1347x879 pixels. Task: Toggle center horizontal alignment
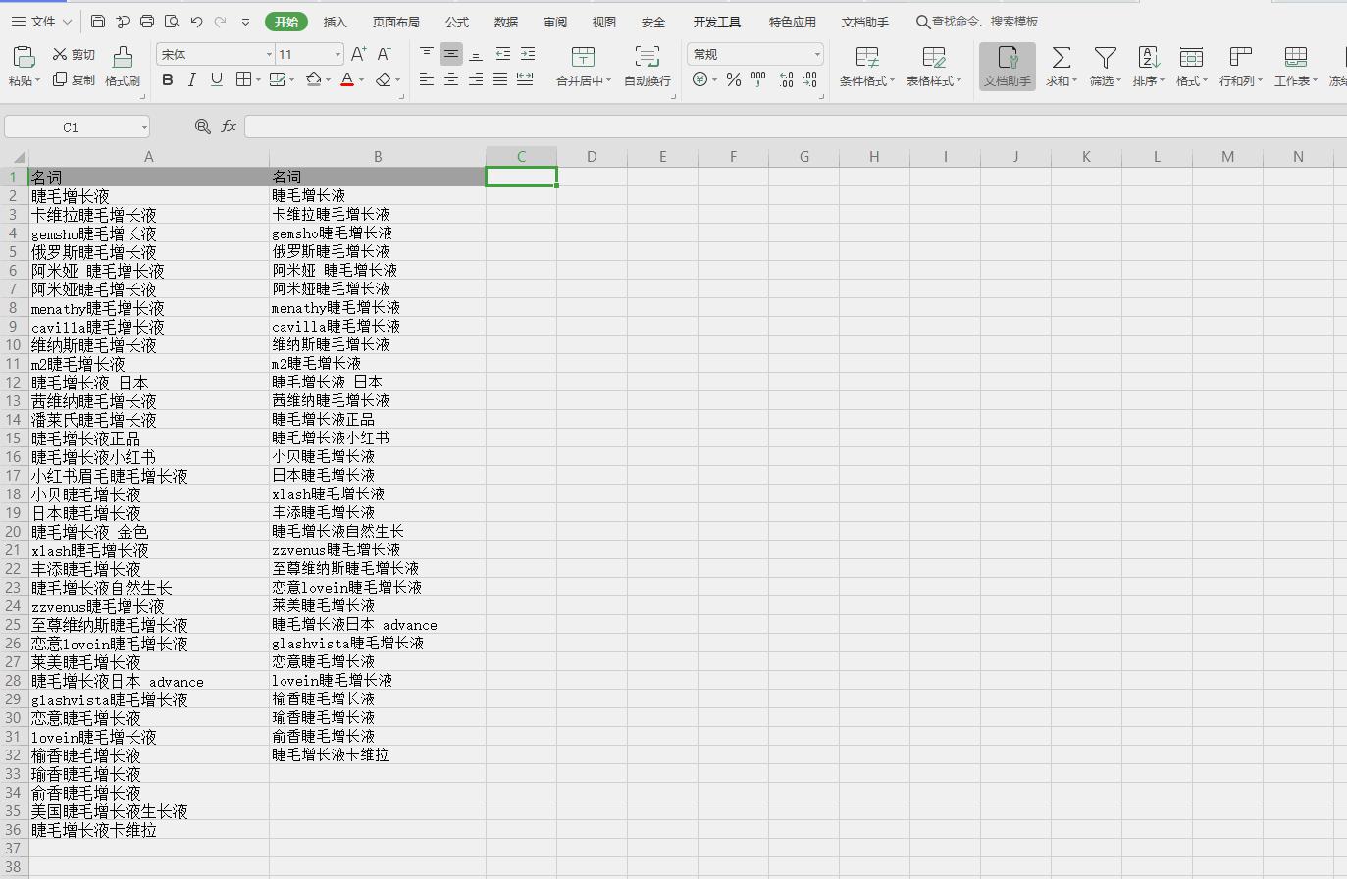[451, 79]
